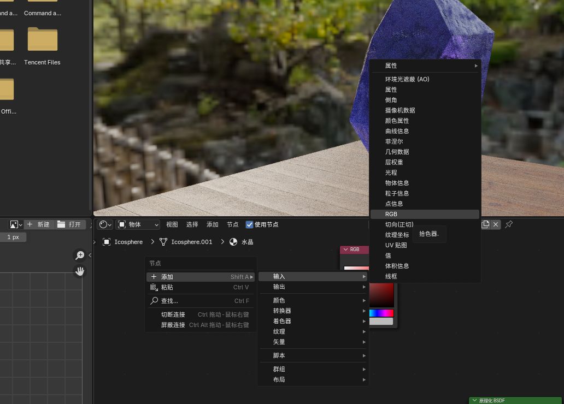
Task: Select 纹理坐标 node entry
Action: (x=397, y=235)
